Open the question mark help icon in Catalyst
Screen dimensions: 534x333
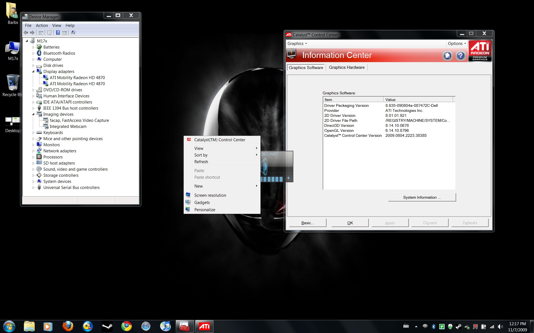point(461,56)
